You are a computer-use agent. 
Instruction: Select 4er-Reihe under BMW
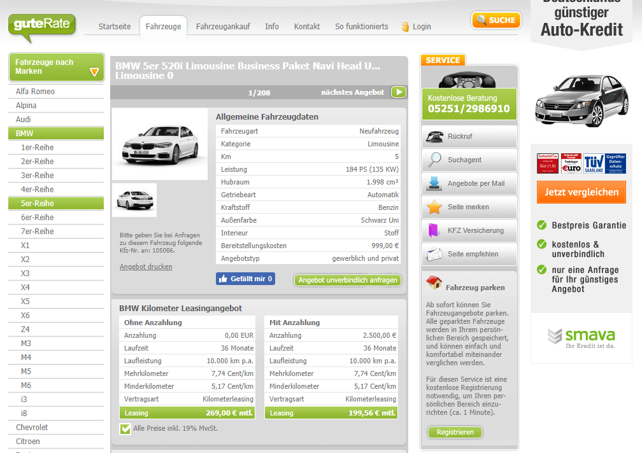[x=56, y=190]
